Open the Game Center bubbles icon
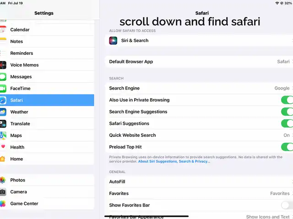The image size is (293, 219). [x=3, y=204]
